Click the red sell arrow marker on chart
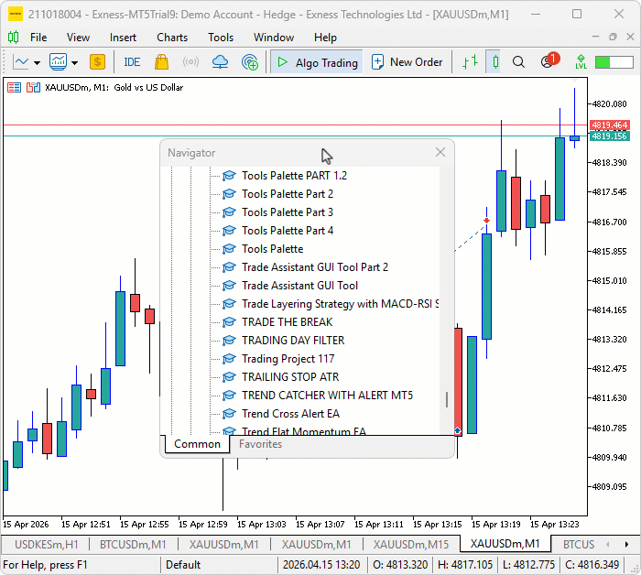Image resolution: width=641 pixels, height=575 pixels. coord(486,221)
